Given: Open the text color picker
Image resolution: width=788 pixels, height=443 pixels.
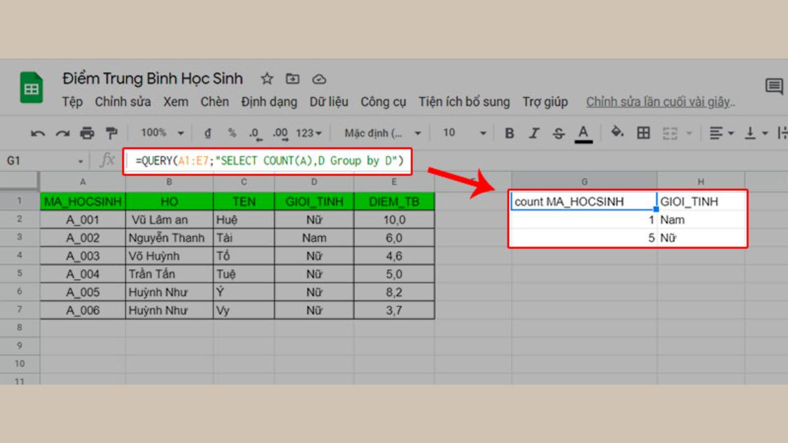Looking at the screenshot, I should coord(583,133).
